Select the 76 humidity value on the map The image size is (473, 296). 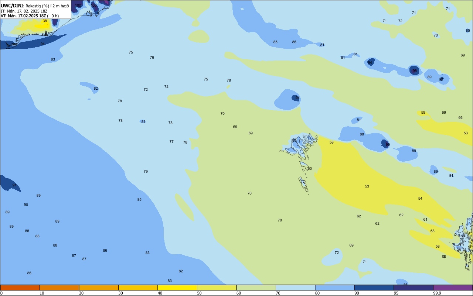click(152, 58)
